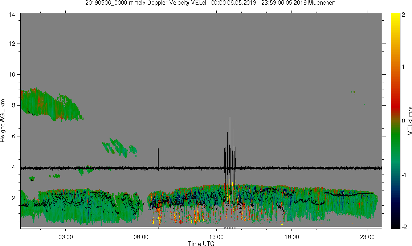The height and width of the screenshot is (246, 412).
Task: Click the colorbar tick label '1'
Action: click(x=403, y=67)
